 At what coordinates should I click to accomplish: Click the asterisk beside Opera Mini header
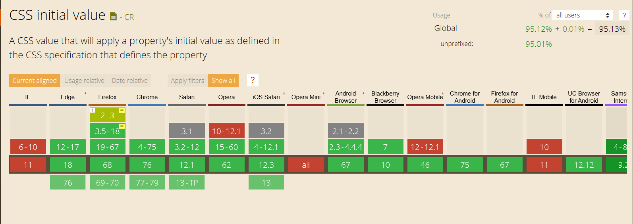tap(324, 94)
